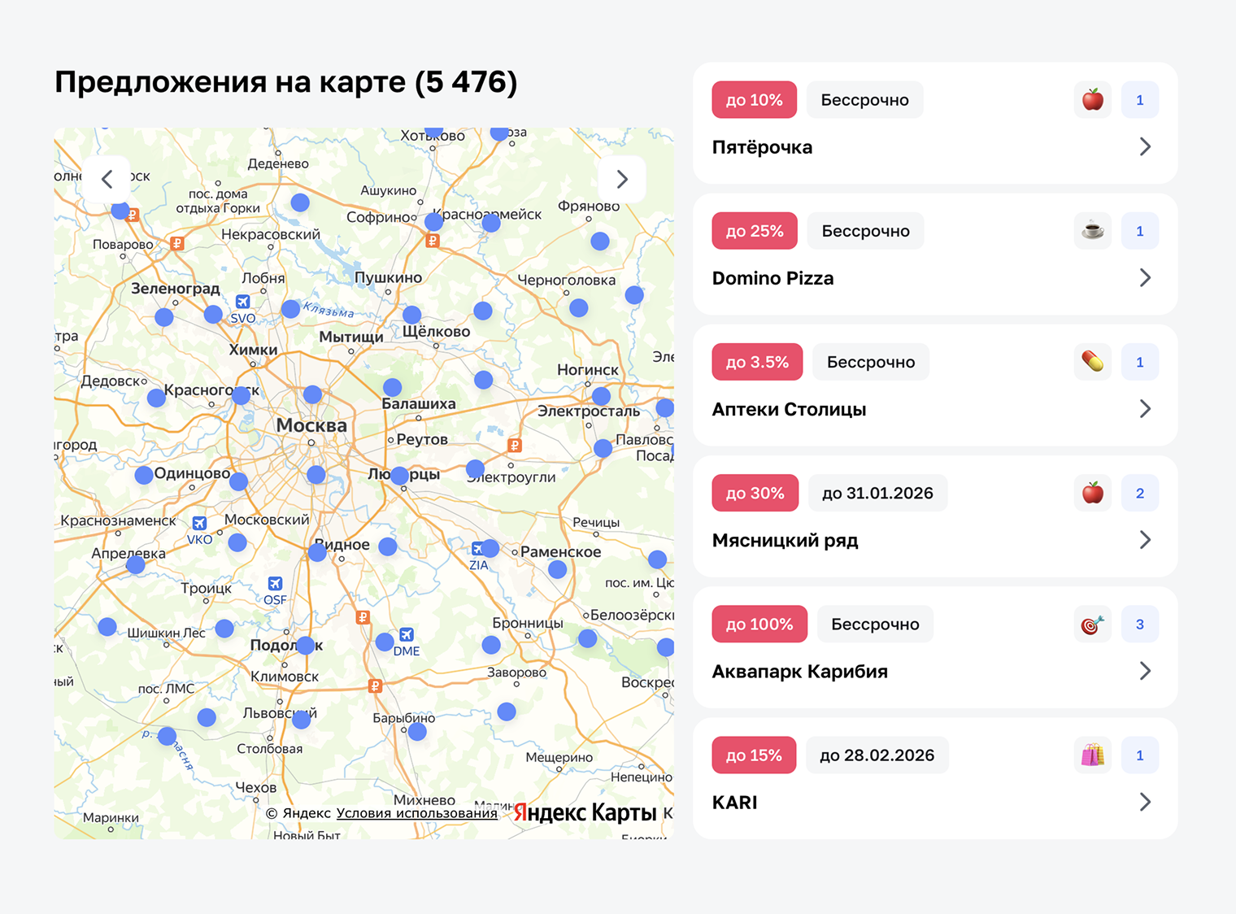Click the apple icon on the Пятёрочка card
The height and width of the screenshot is (914, 1236).
[1092, 99]
